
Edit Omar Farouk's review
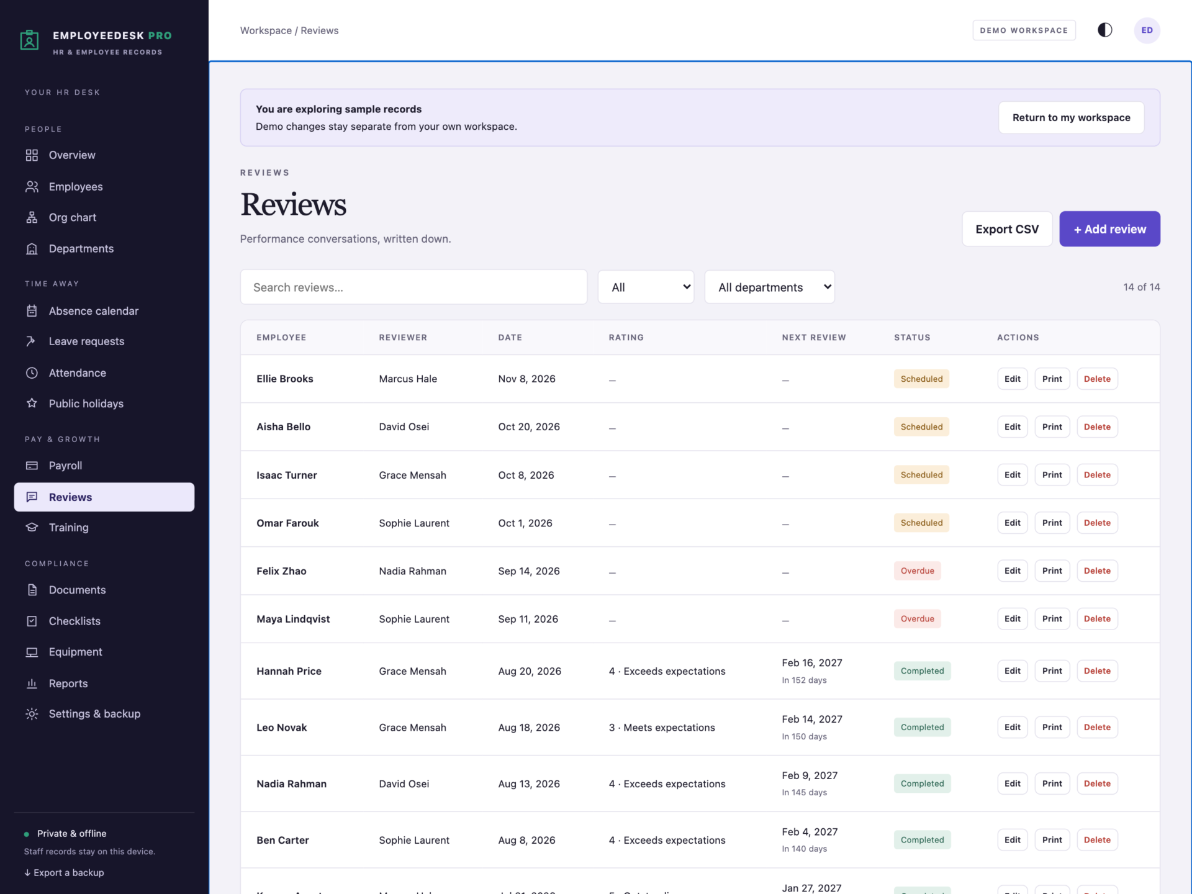[1012, 523]
